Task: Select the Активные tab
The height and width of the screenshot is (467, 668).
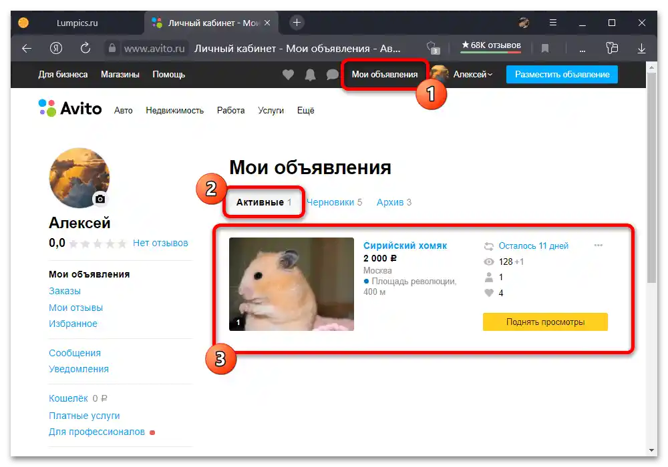Action: 263,202
